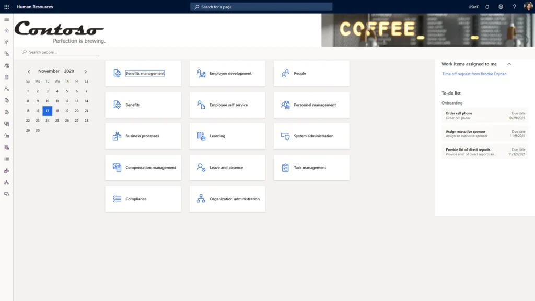The image size is (535, 301).
Task: Go to next month in calendar
Action: point(86,71)
